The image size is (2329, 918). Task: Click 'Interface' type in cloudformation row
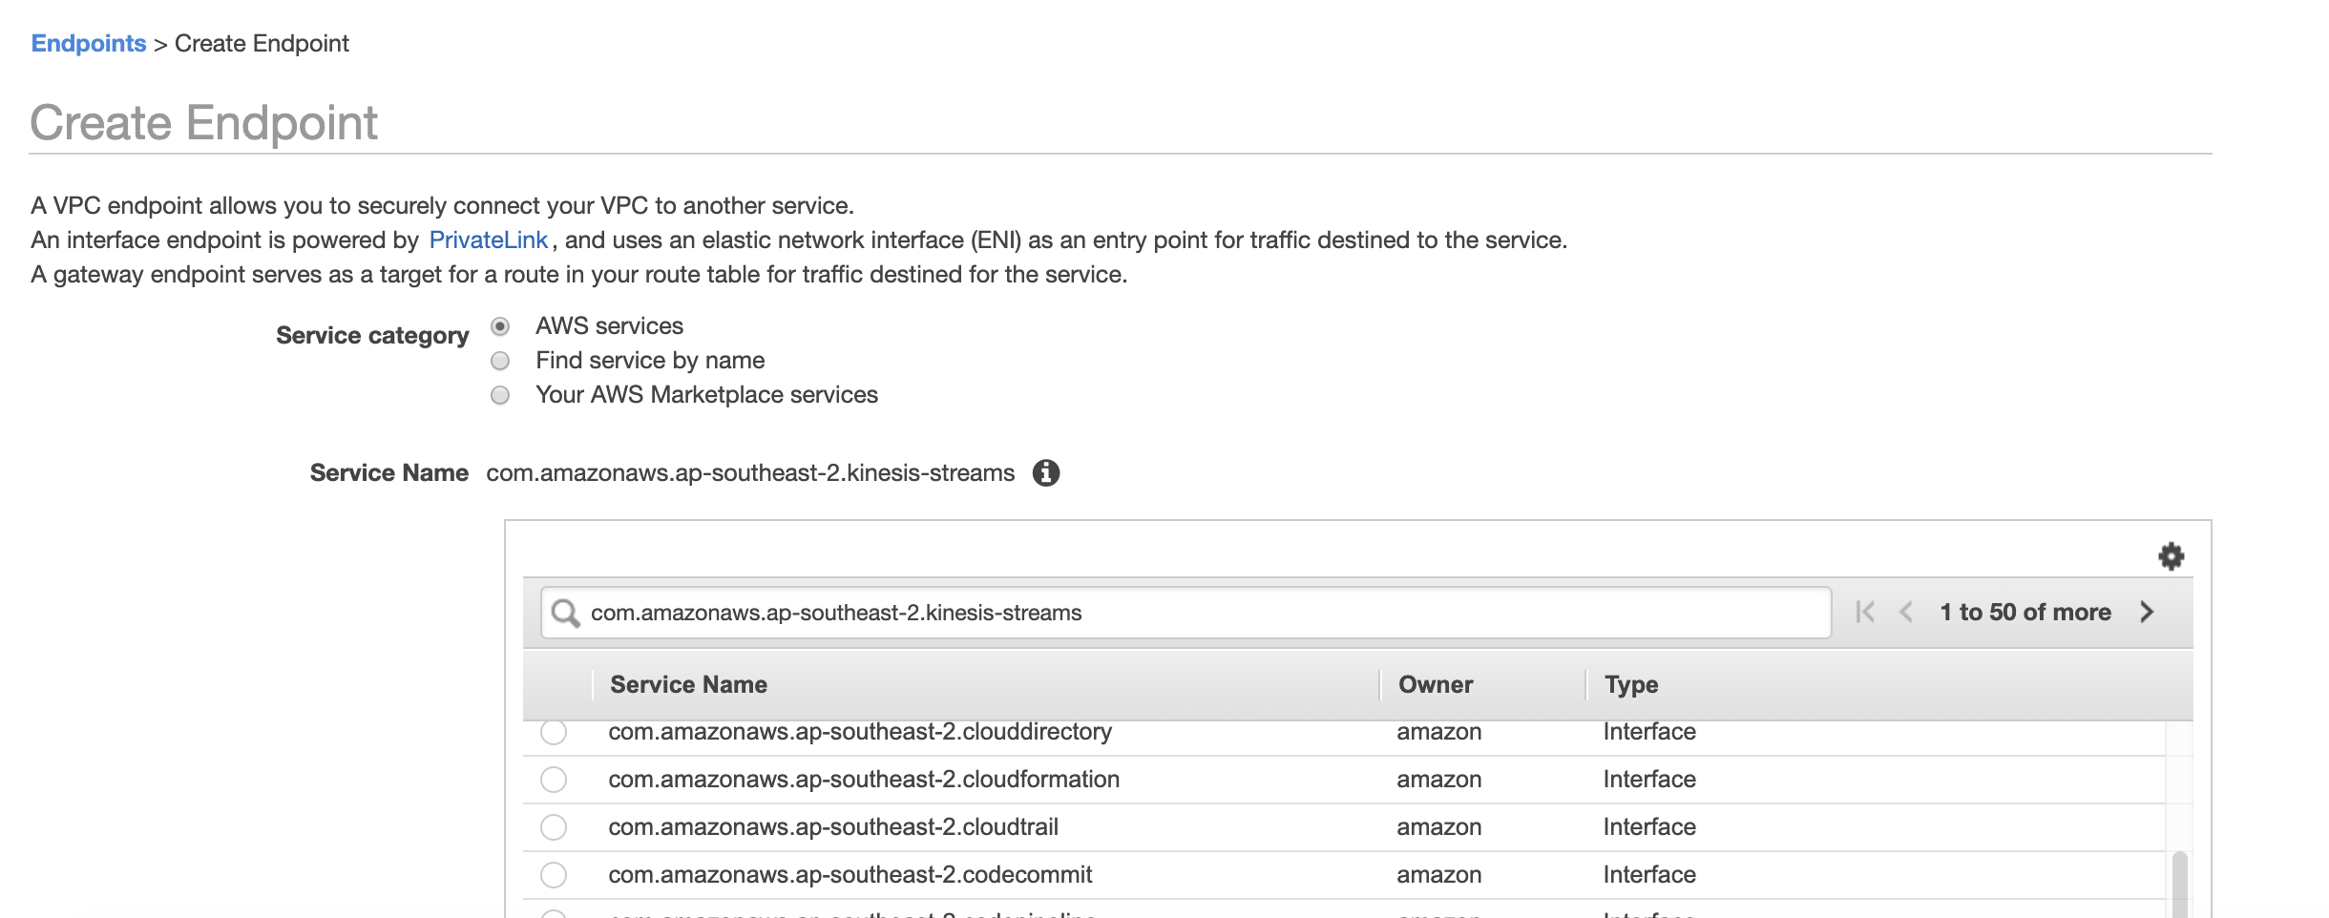pyautogui.click(x=1649, y=780)
